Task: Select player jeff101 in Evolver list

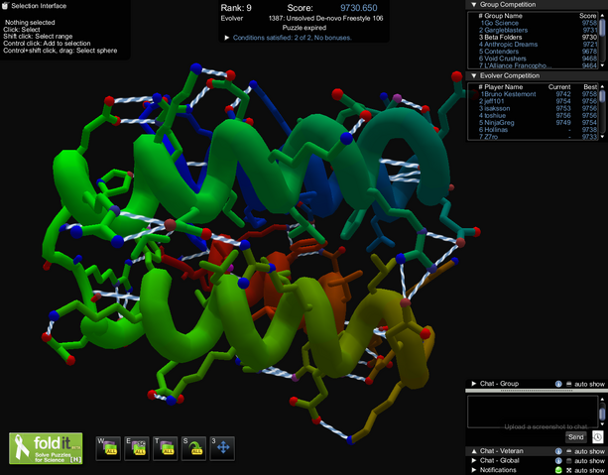Action: 538,101
